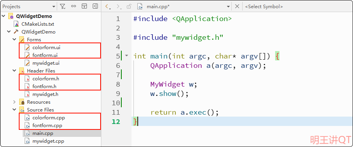Click the Forms folder label
Image resolution: width=353 pixels, height=147 pixels.
(34, 39)
